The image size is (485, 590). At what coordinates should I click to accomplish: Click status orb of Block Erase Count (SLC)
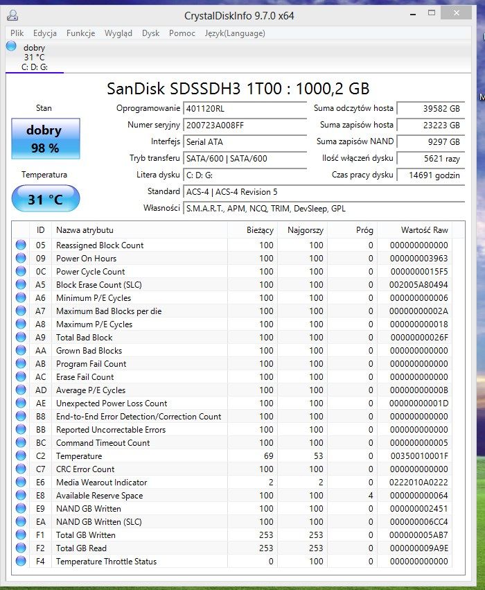click(21, 284)
